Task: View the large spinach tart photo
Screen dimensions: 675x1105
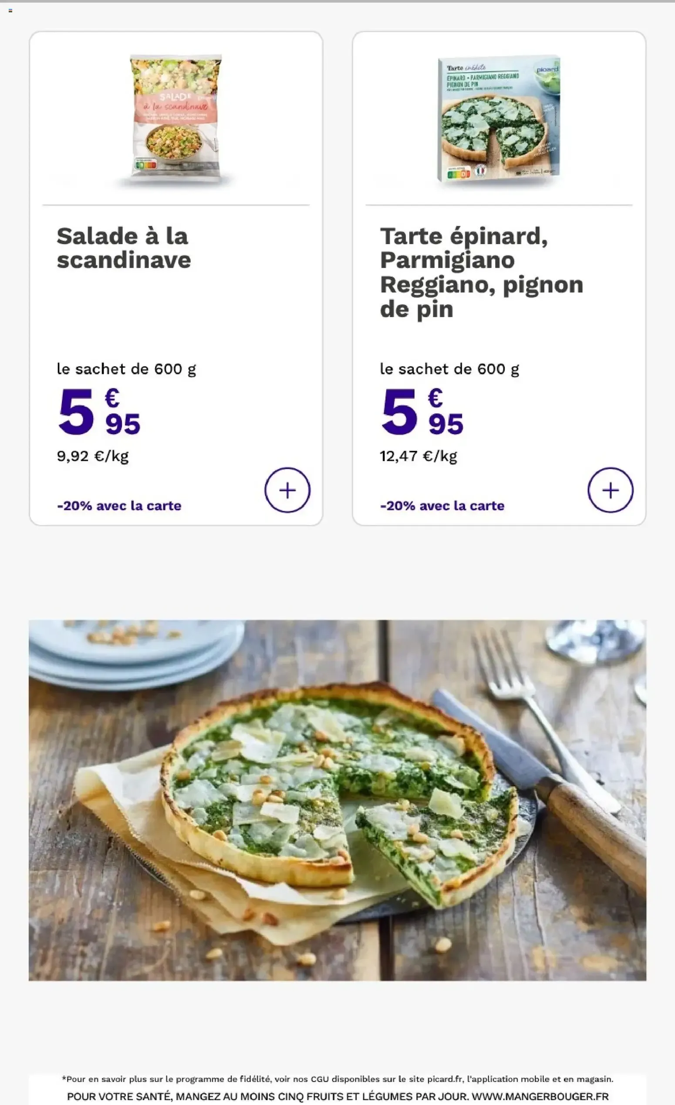Action: pyautogui.click(x=337, y=800)
